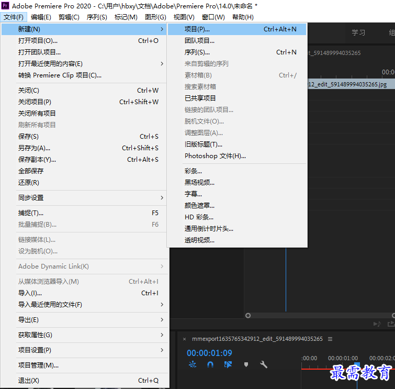Click the blue timecode 00:00:01:09

tap(209, 353)
